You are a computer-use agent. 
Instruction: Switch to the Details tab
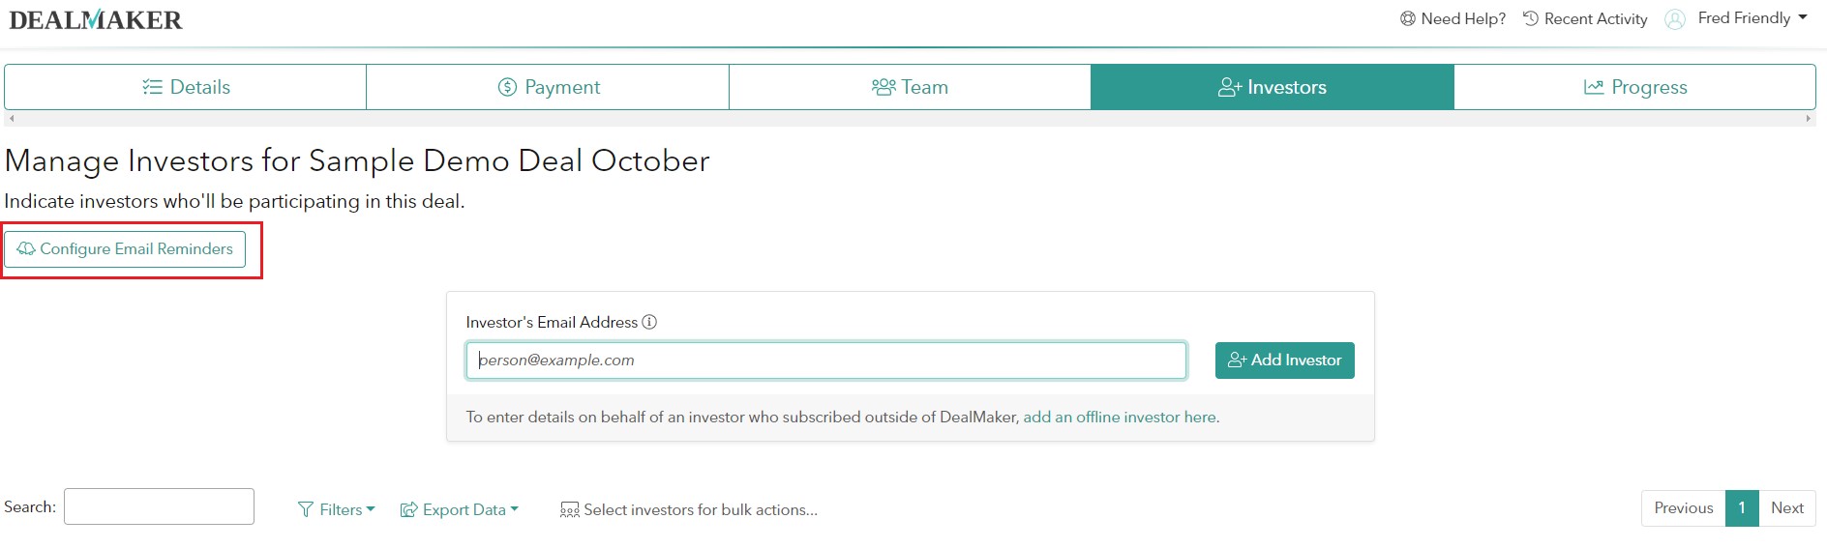[186, 87]
